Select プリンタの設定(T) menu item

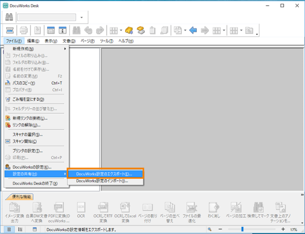[x=36, y=151]
